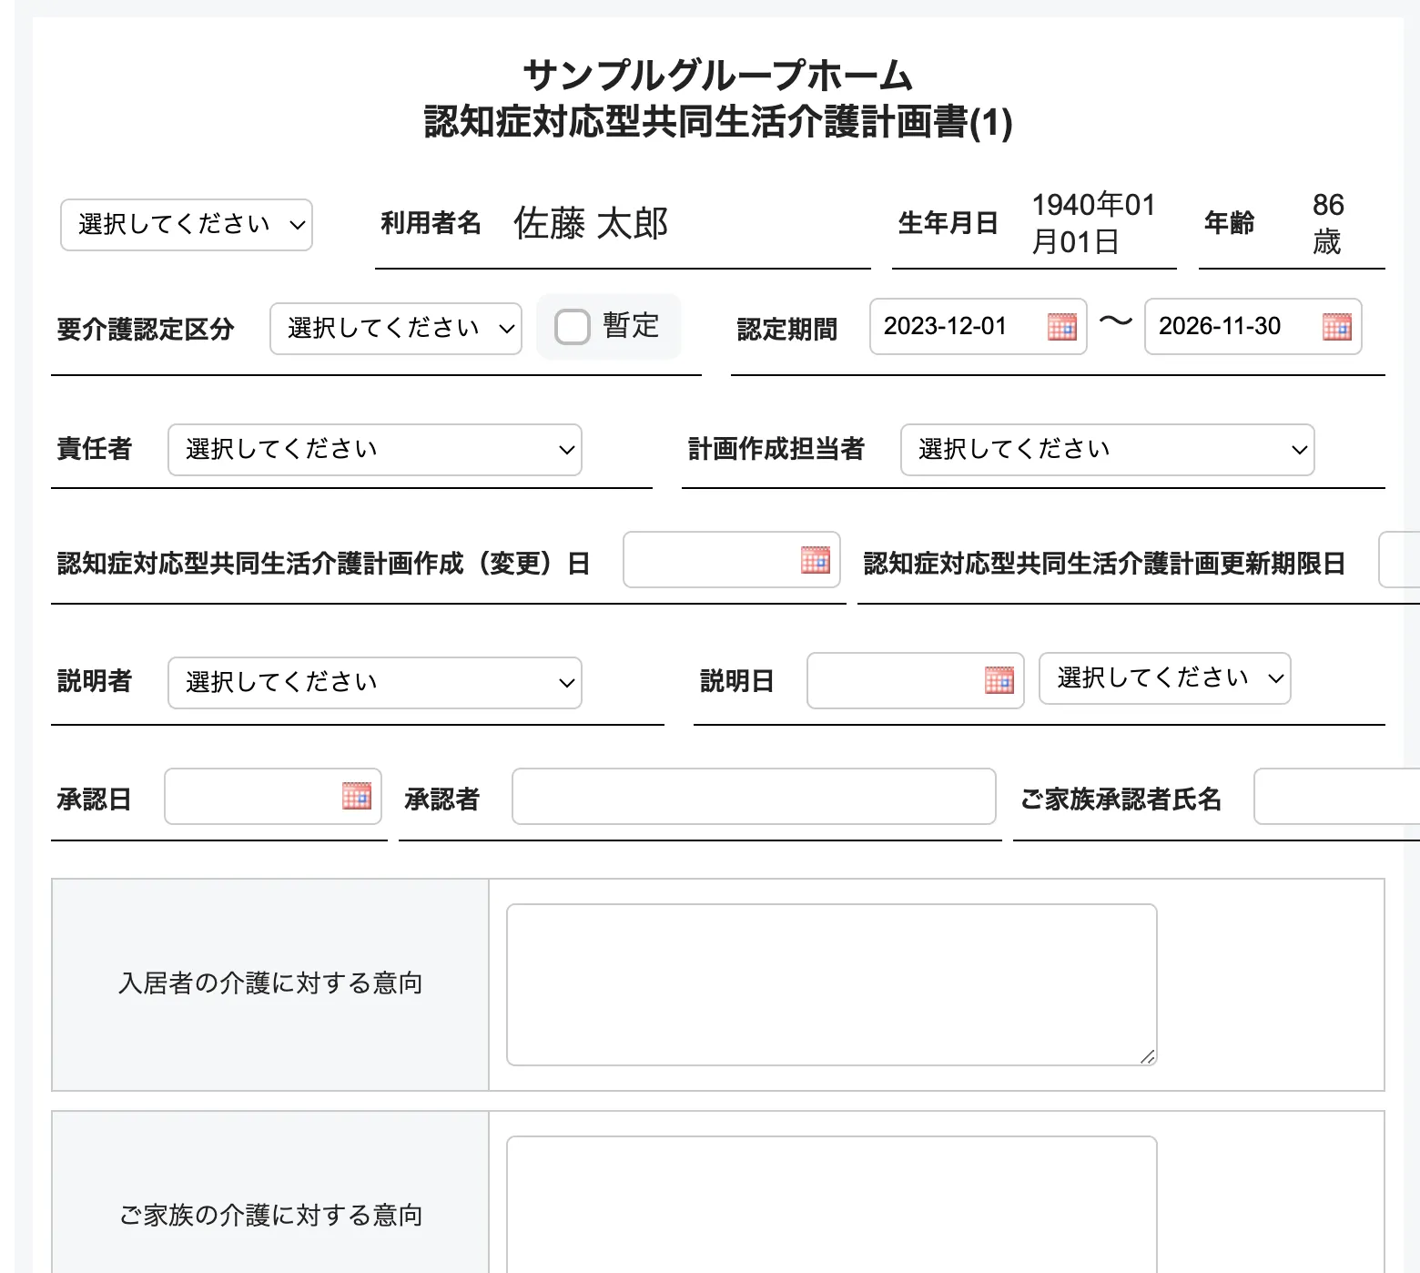
Task: Click the 認知症対応型共同生活介護計画書(1) title
Action: pos(718,122)
